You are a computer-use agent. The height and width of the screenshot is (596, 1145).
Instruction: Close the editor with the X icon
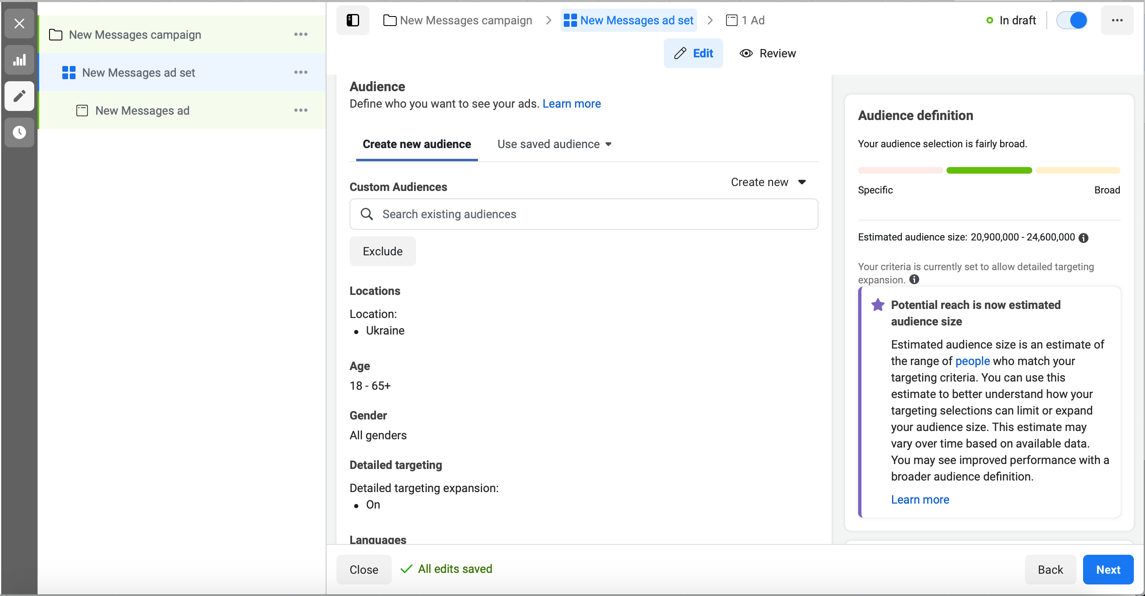point(19,24)
